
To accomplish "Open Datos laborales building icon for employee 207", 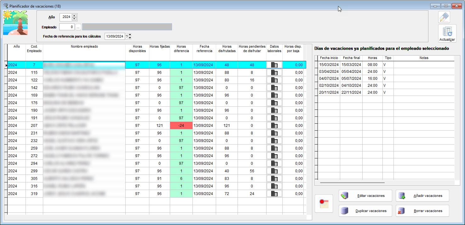I will coord(274,126).
